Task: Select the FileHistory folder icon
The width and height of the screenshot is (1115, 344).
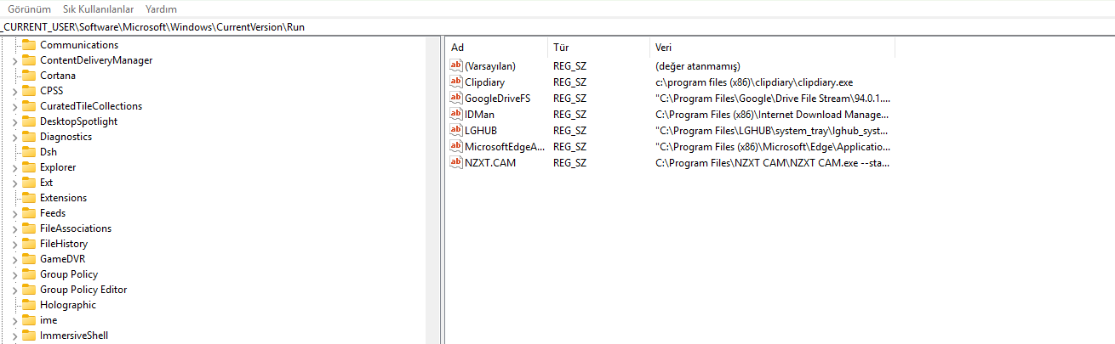Action: coord(28,244)
